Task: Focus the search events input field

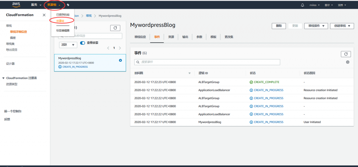Action: click(x=207, y=62)
